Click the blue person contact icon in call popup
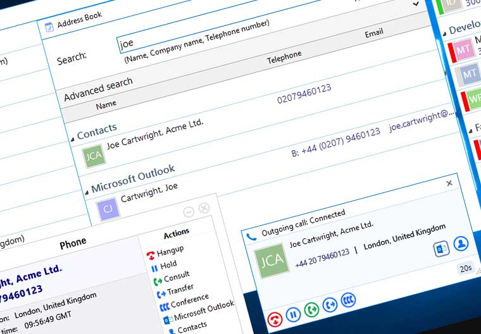This screenshot has height=334, width=481. pyautogui.click(x=461, y=244)
